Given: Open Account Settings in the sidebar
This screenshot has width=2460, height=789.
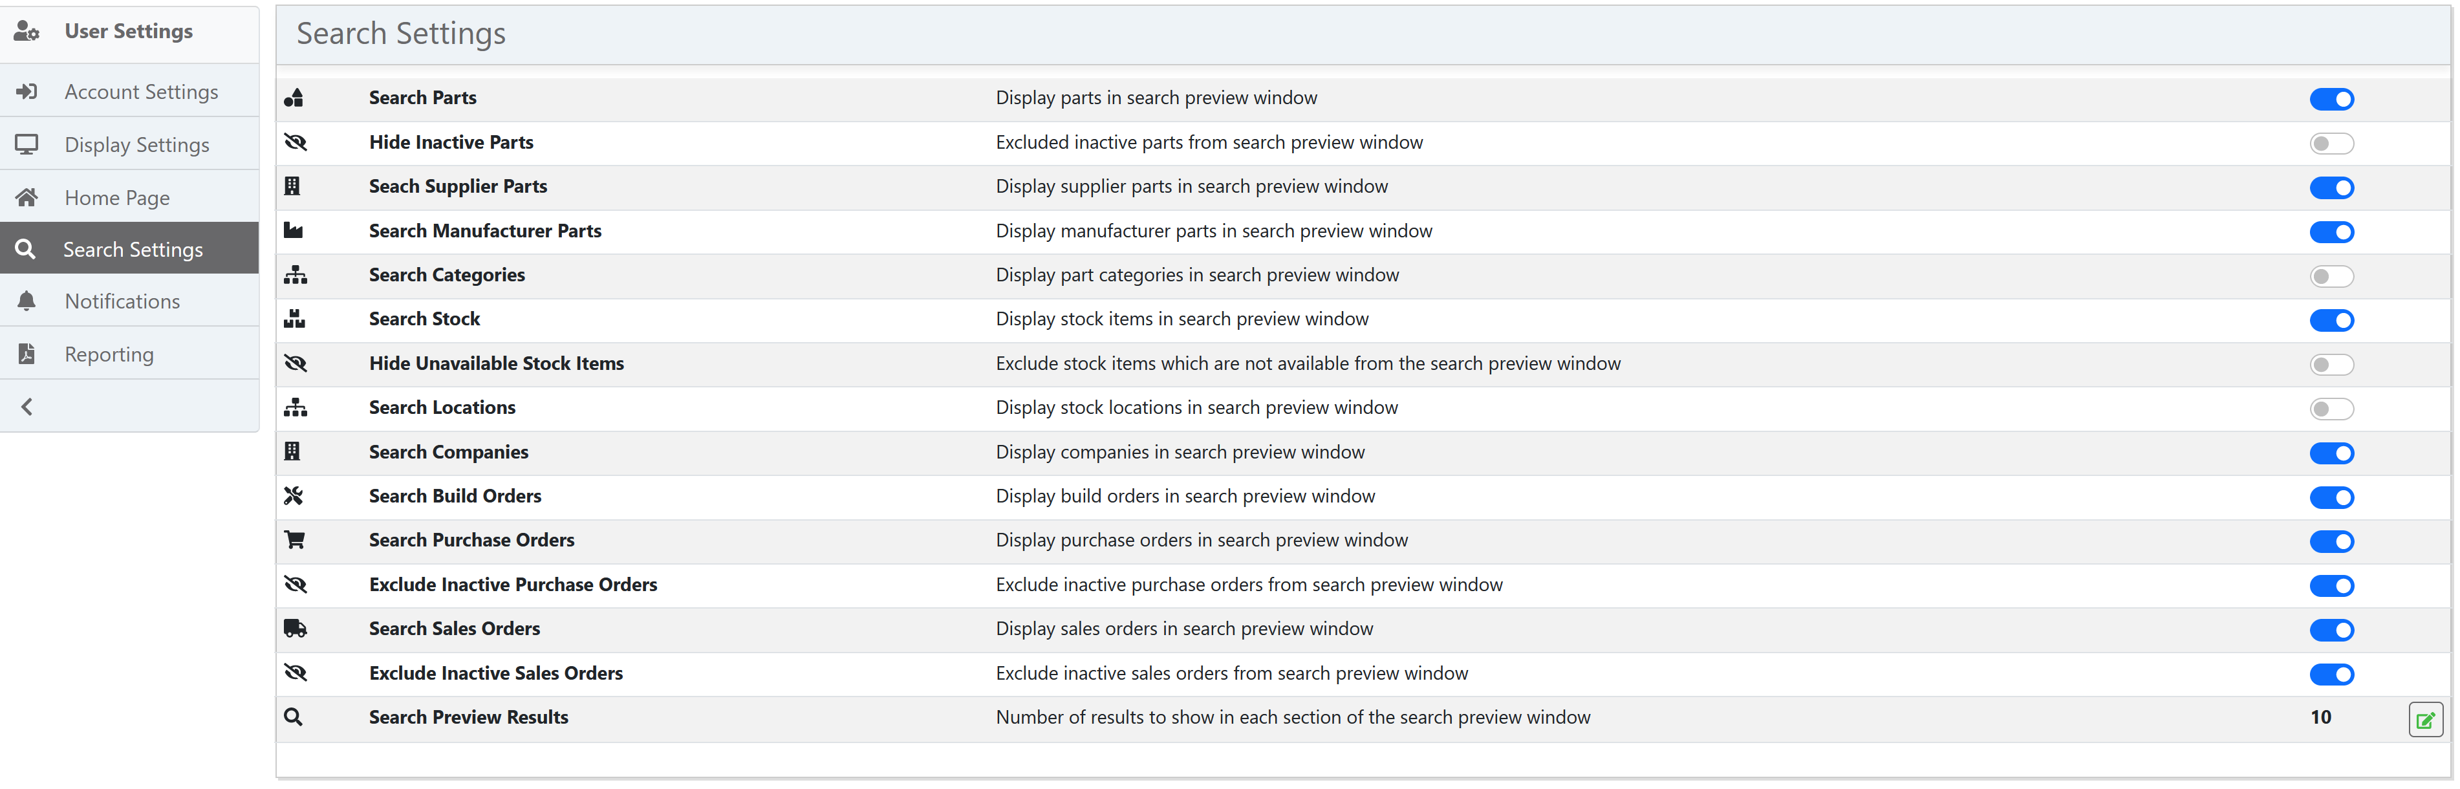Looking at the screenshot, I should 140,92.
